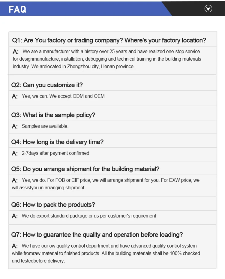This screenshot has height=279, width=225.
Task: Select the '2-7days after payment confirmed' answer
Action: coord(55,153)
